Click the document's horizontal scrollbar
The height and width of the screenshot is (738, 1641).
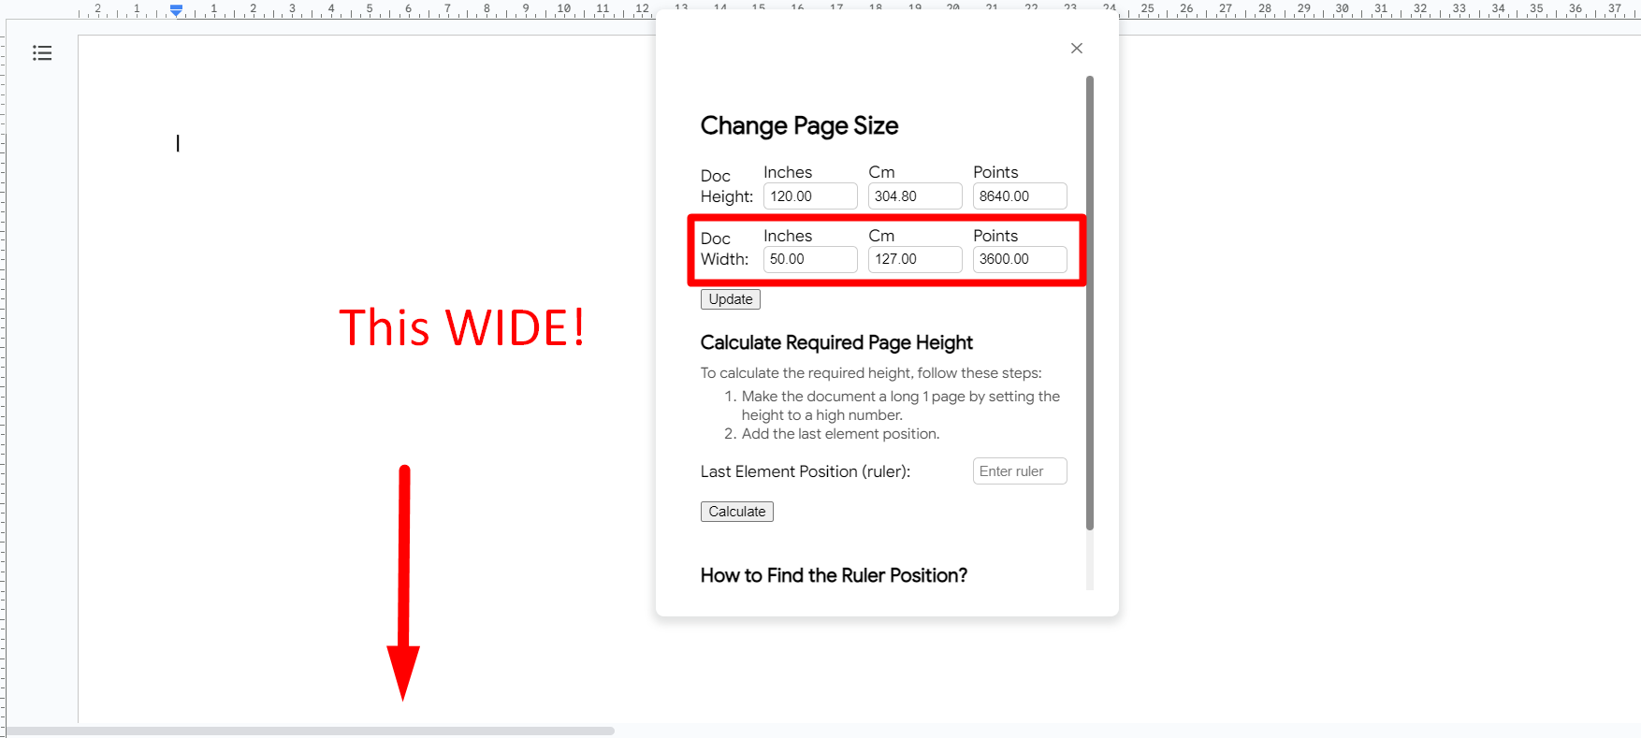(x=311, y=731)
